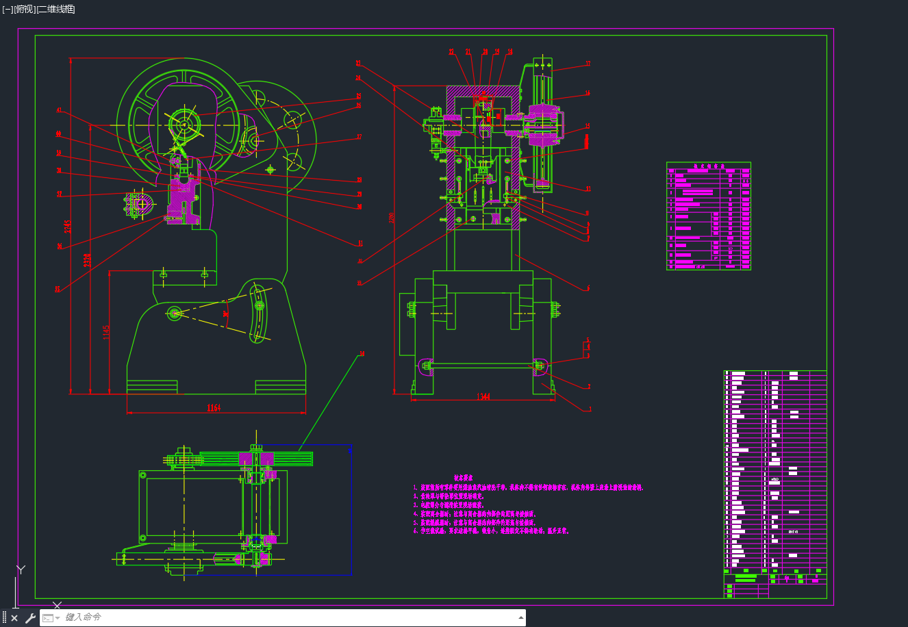Select the 1344 base dimension text

[483, 396]
